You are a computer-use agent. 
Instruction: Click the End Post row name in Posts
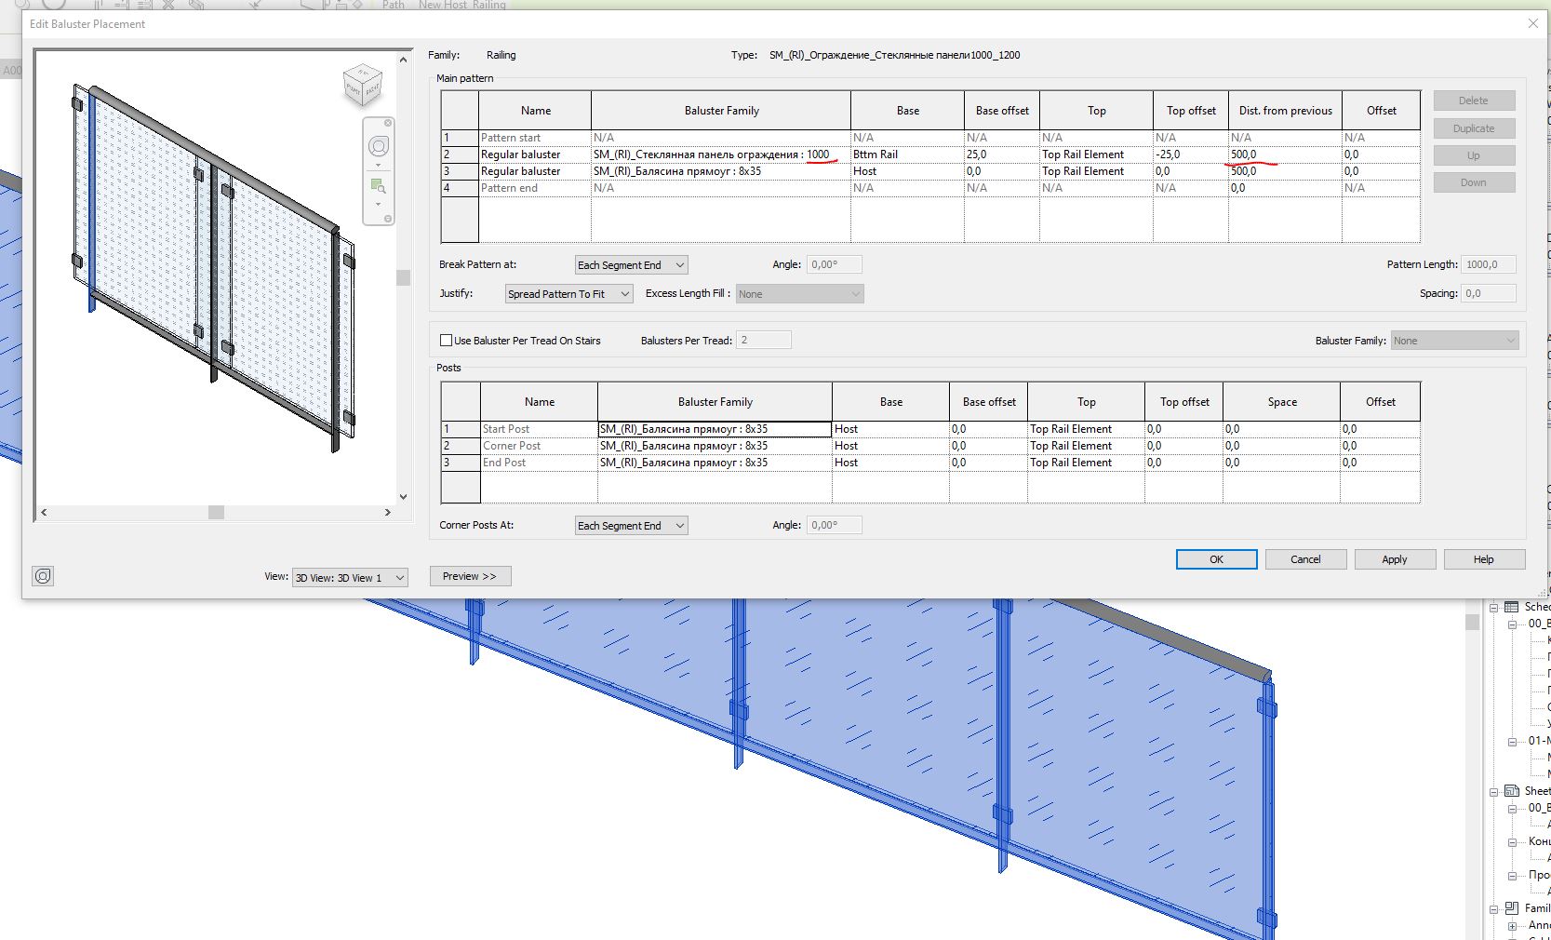[x=539, y=463]
